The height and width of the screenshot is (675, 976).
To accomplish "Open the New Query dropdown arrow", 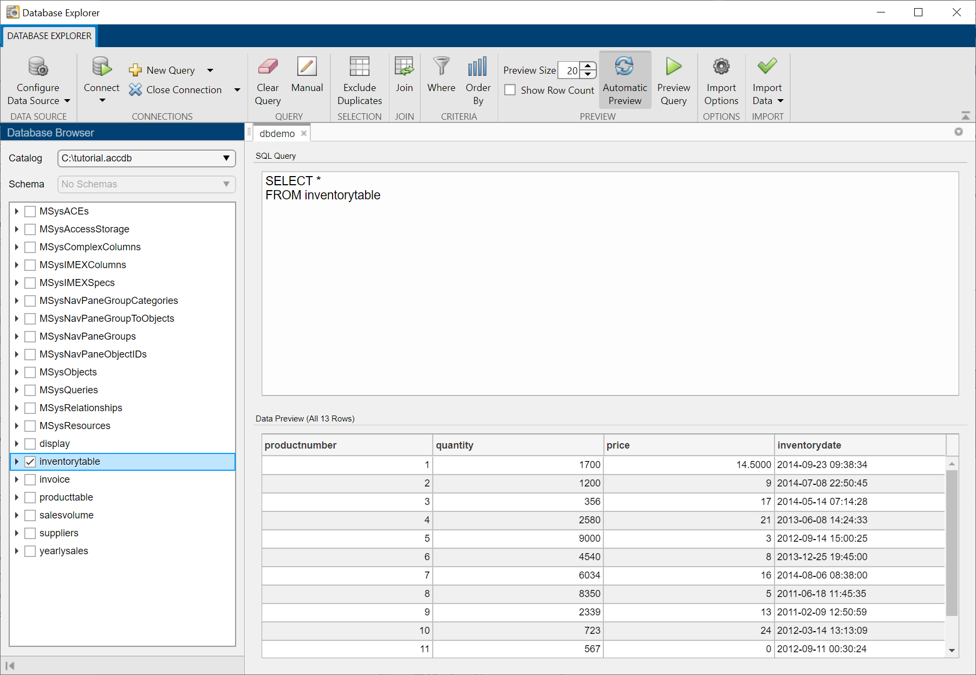I will 210,70.
